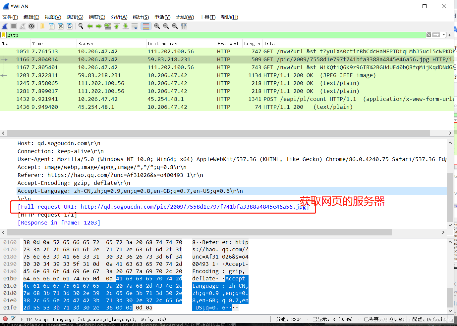
Task: Select the User-Agent header line
Action: coord(232,159)
